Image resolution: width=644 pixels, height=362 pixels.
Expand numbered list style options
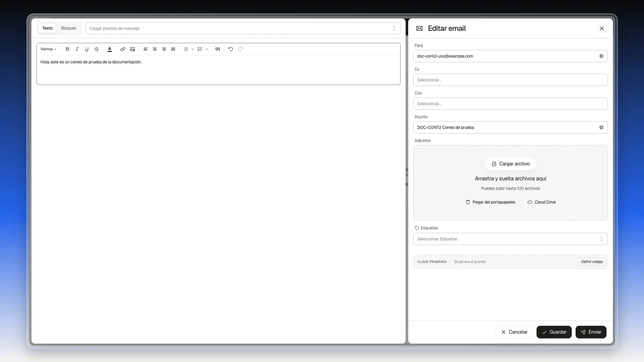pyautogui.click(x=207, y=49)
